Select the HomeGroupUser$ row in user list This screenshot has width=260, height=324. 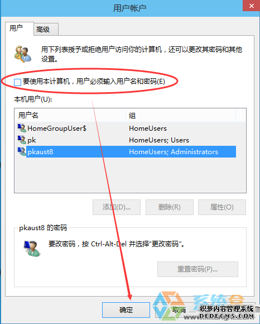point(127,128)
